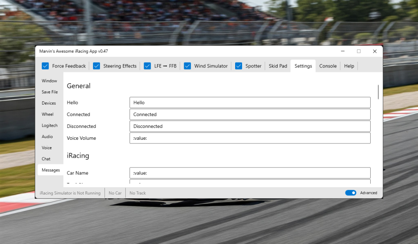Open the Voice settings section
The height and width of the screenshot is (244, 418).
click(49, 148)
